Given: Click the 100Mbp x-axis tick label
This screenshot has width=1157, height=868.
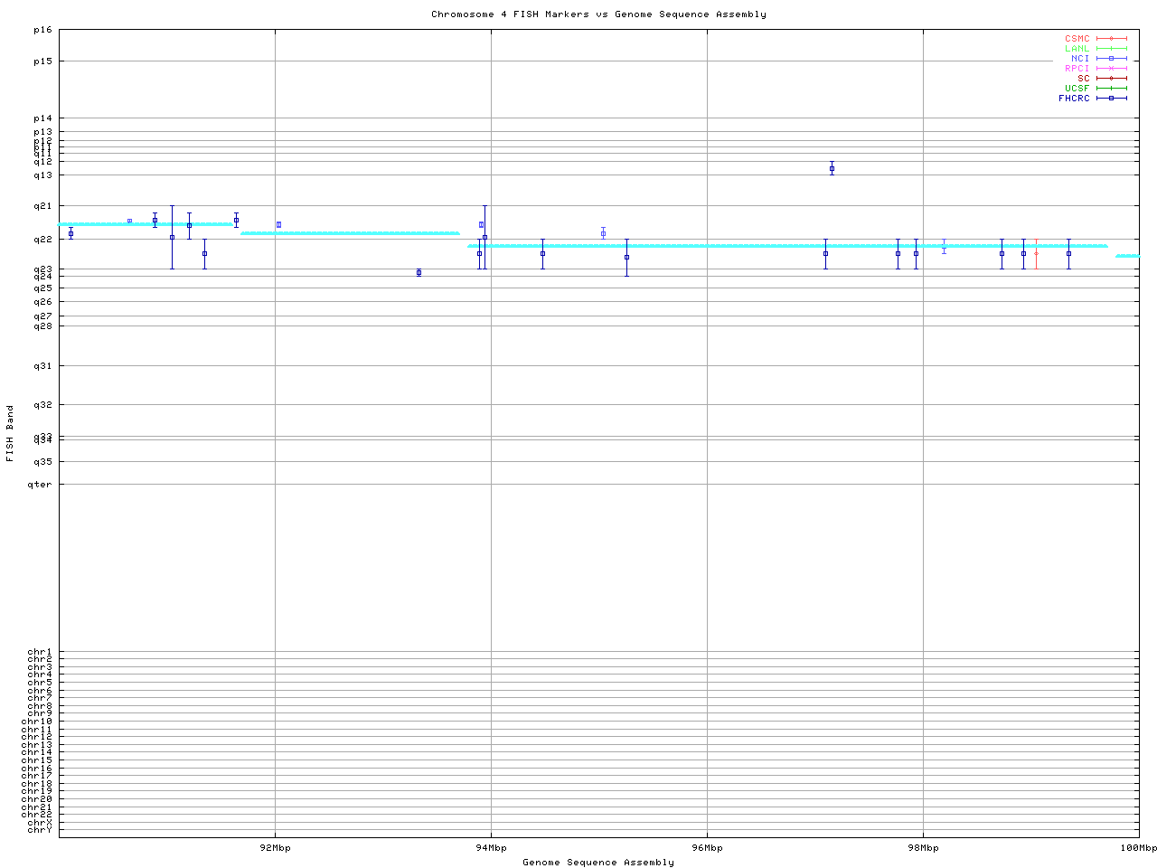Looking at the screenshot, I should click(x=1138, y=848).
